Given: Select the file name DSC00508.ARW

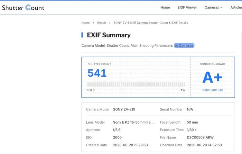Looking at the screenshot, I should pyautogui.click(x=200, y=137).
